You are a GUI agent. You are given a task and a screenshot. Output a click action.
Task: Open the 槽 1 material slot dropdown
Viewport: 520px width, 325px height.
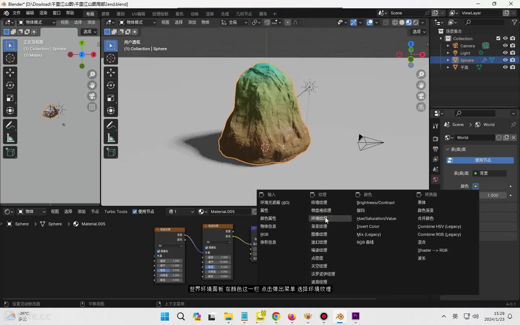coord(181,212)
